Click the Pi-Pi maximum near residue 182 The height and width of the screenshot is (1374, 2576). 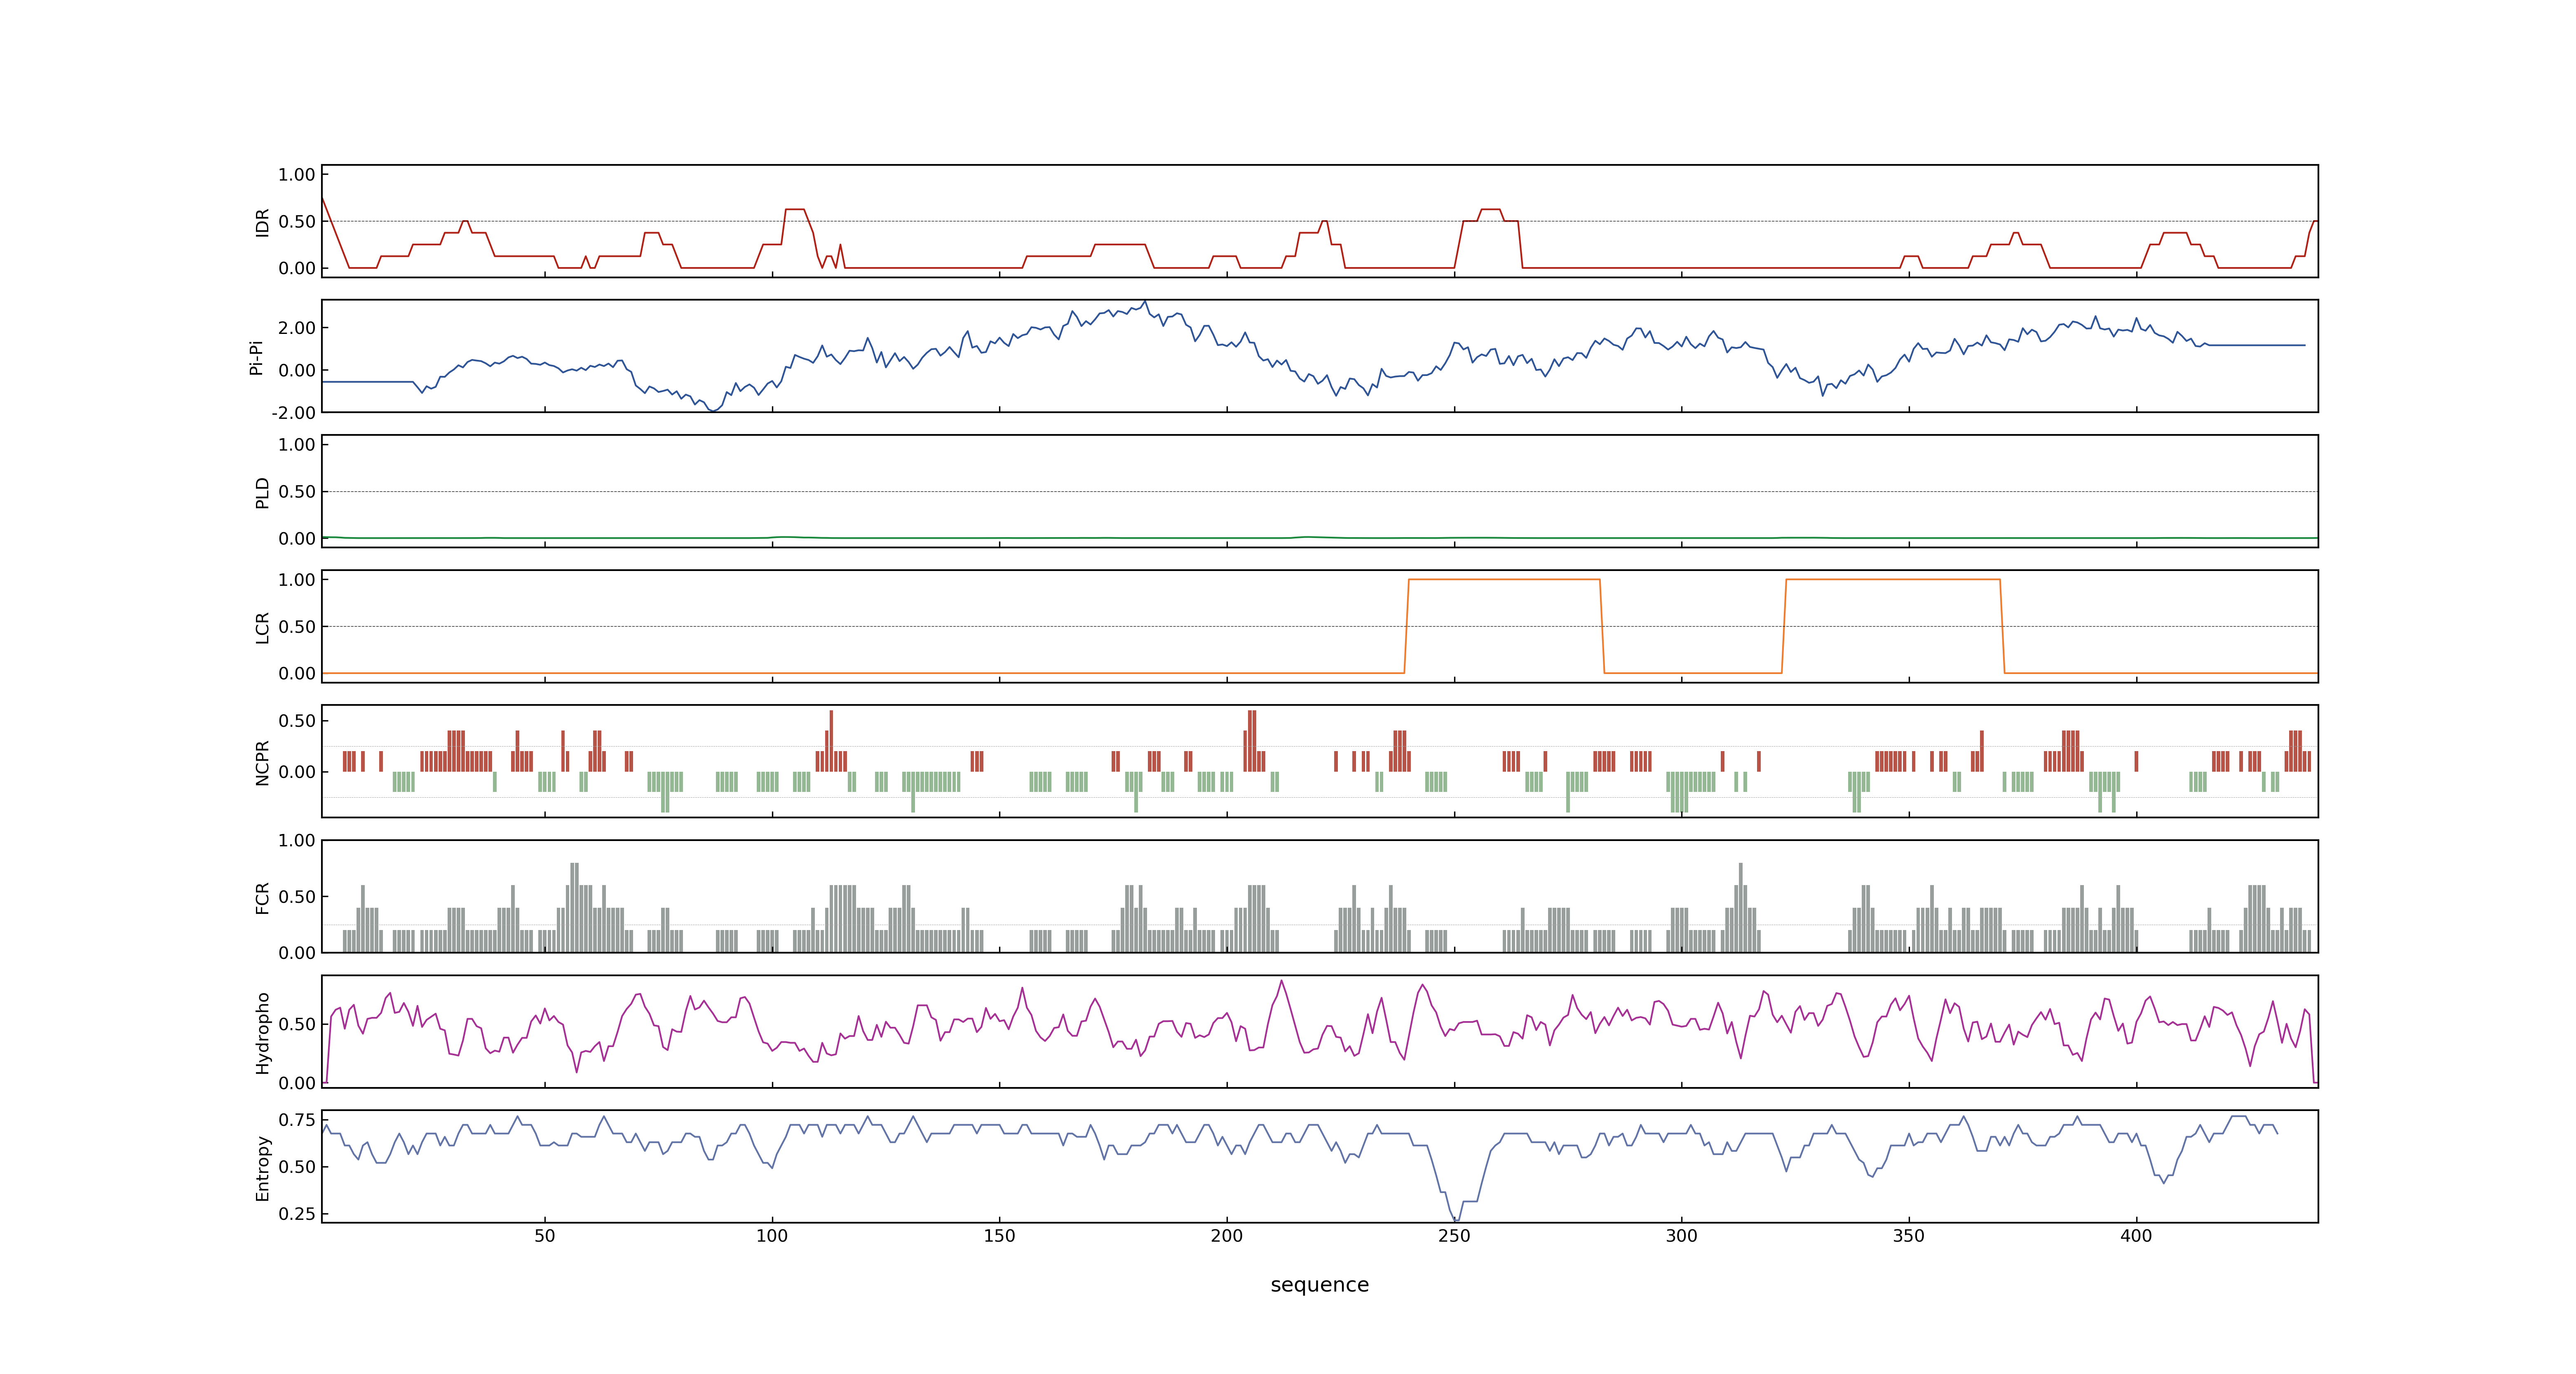pos(1145,303)
